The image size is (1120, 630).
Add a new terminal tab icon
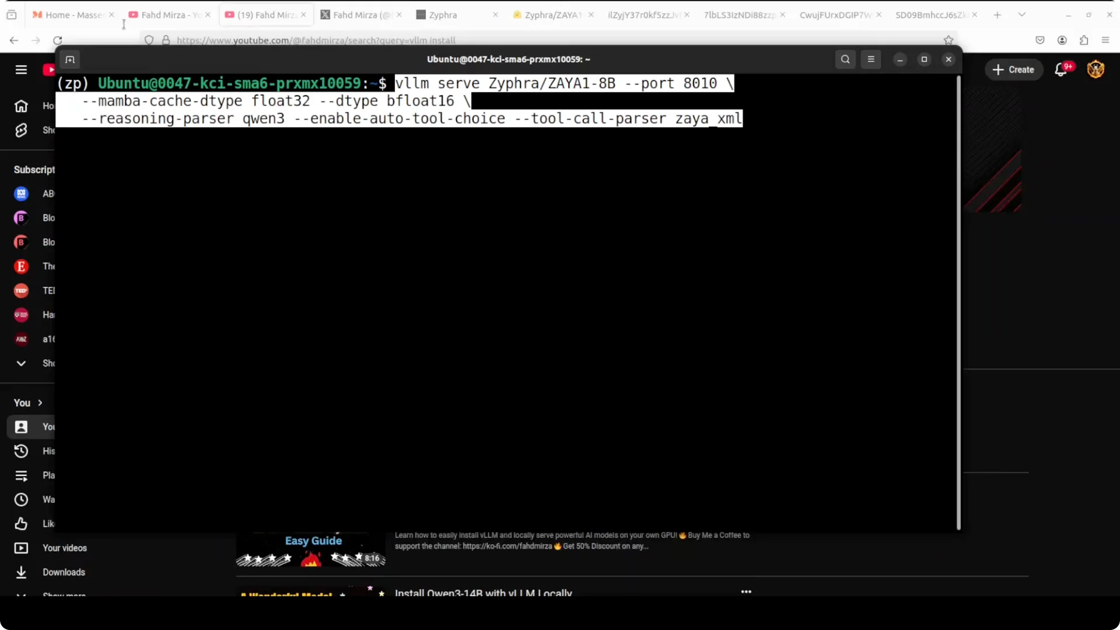tap(70, 60)
